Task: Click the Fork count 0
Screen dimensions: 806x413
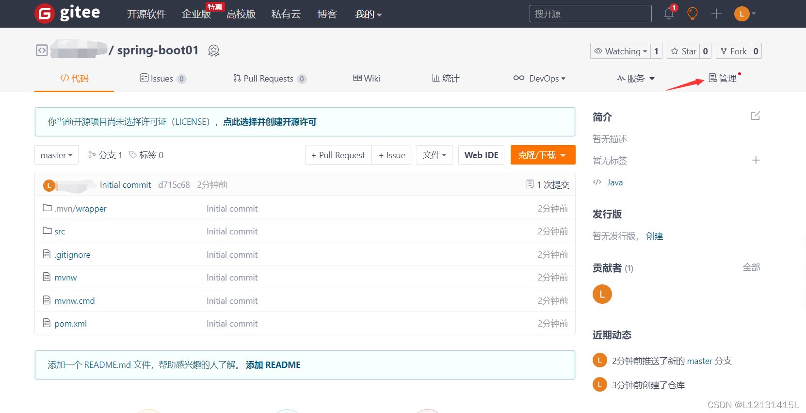Action: click(x=756, y=51)
